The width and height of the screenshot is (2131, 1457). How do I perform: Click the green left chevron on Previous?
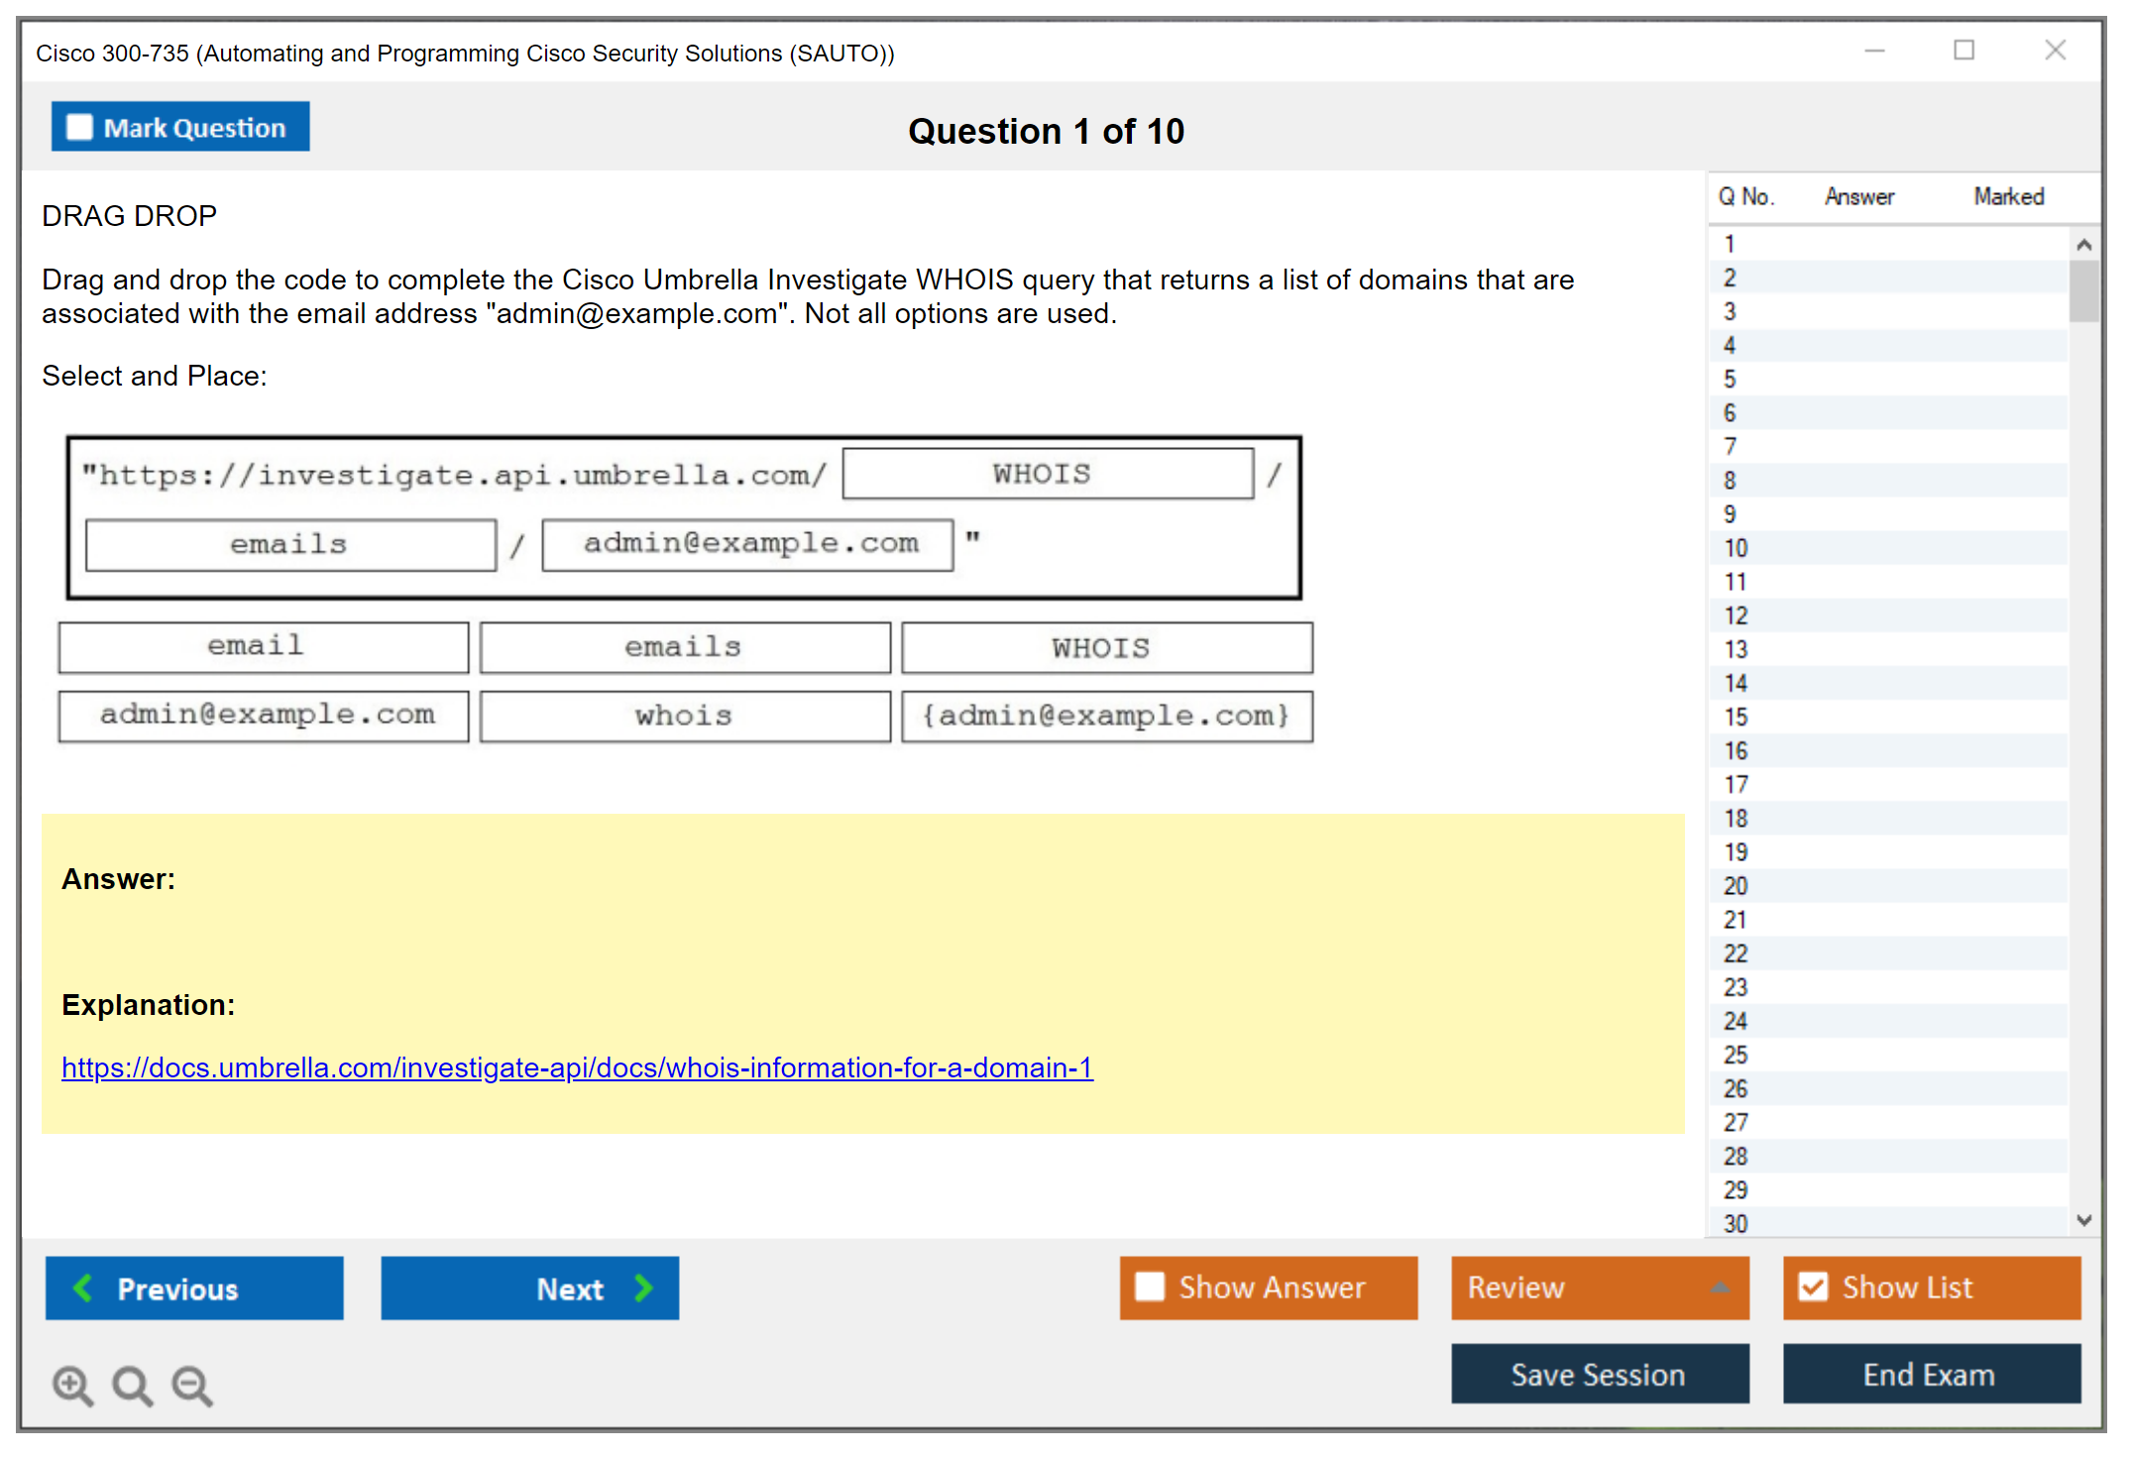(x=83, y=1288)
